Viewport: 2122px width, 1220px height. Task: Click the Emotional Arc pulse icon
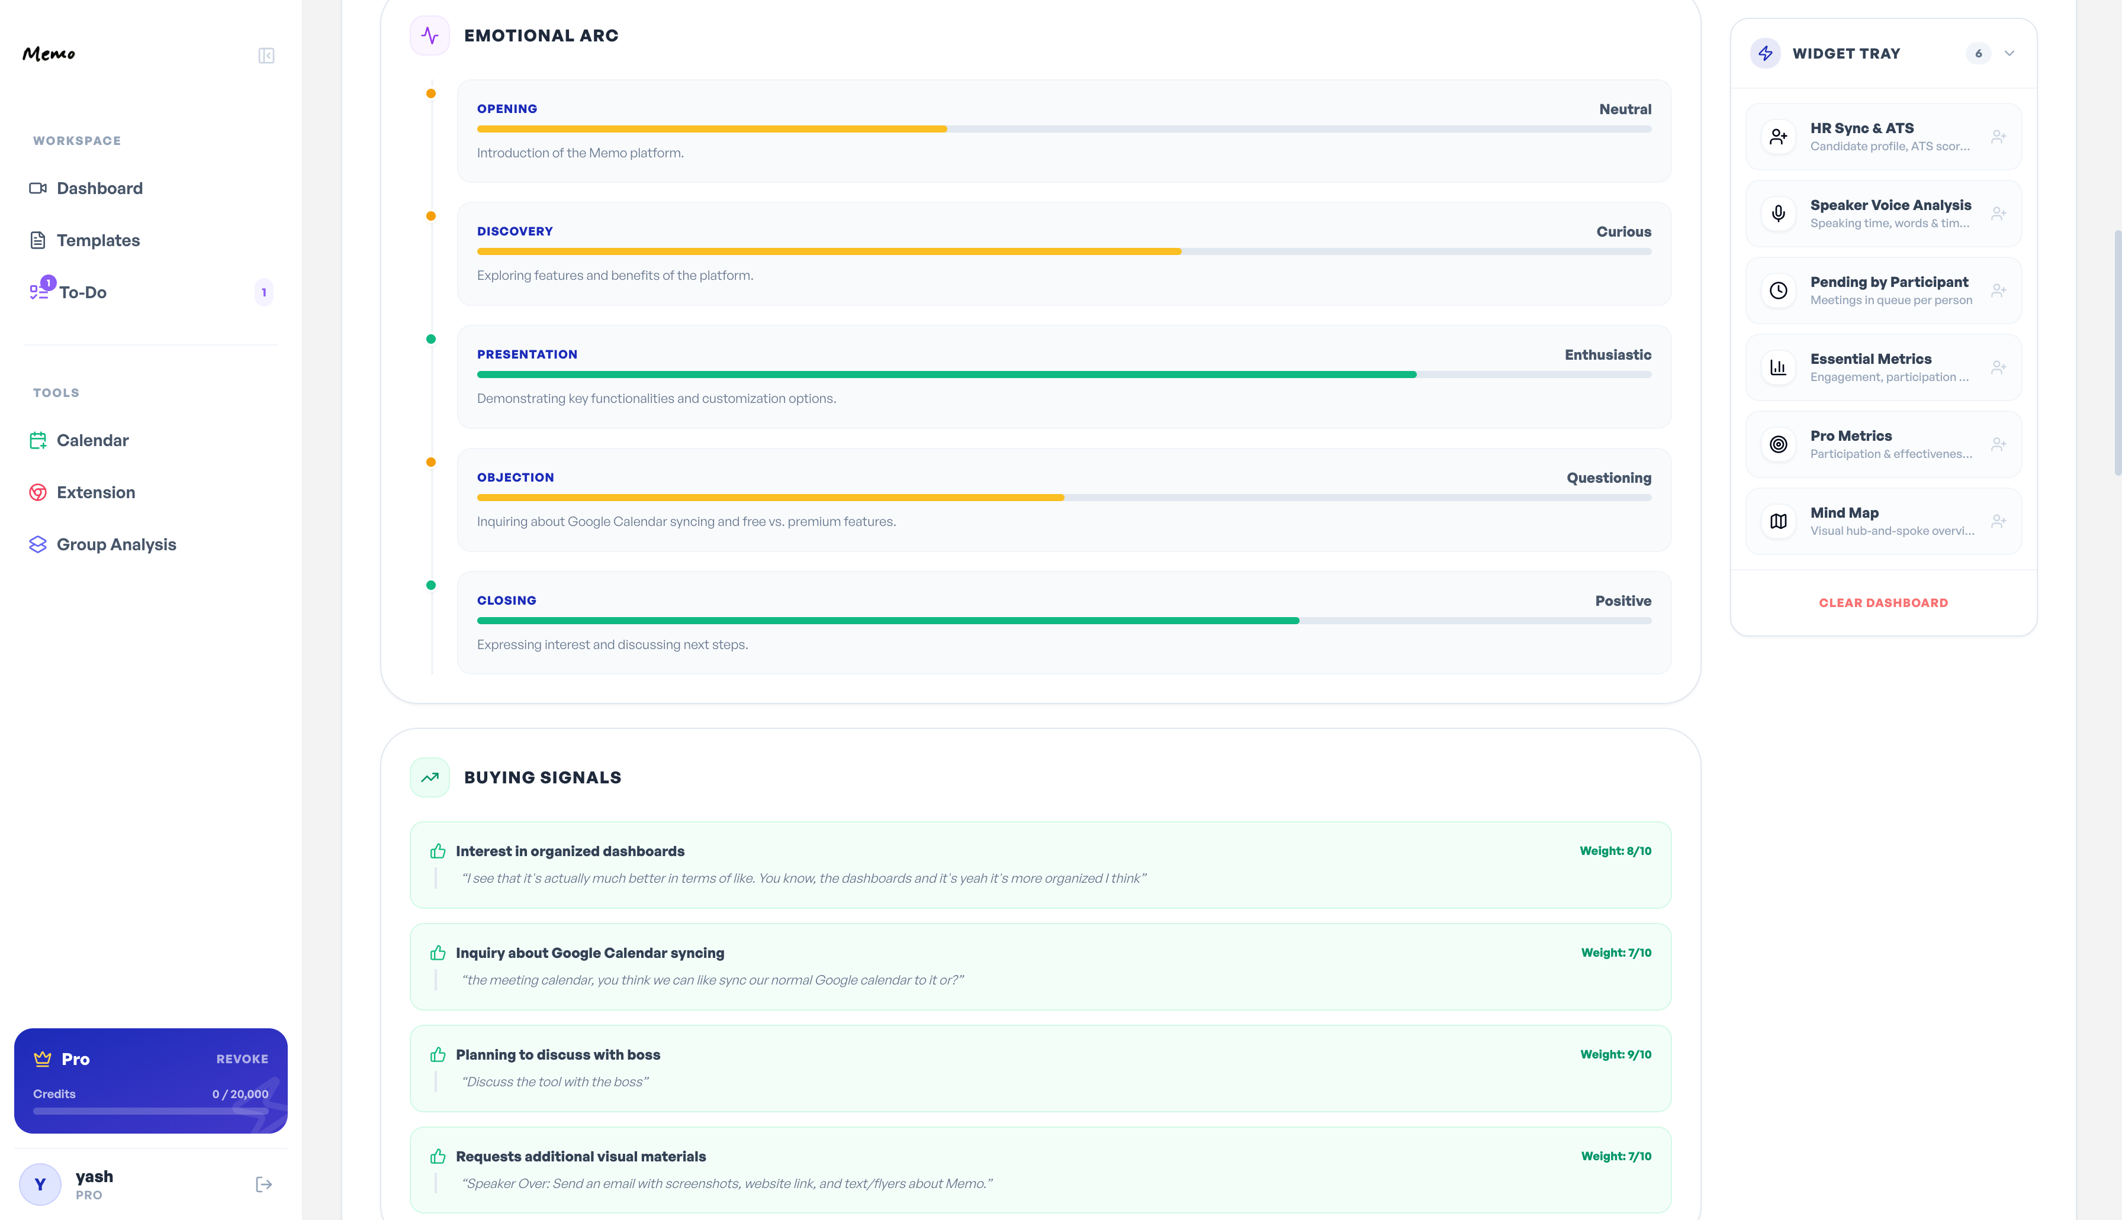pyautogui.click(x=430, y=35)
